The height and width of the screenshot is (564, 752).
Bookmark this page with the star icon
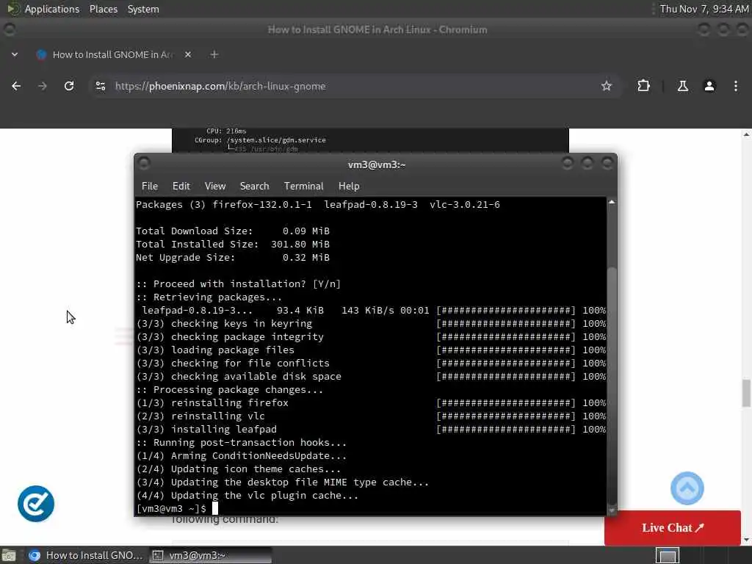click(606, 86)
